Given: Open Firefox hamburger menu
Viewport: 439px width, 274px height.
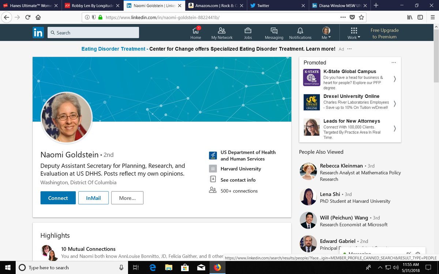Looking at the screenshot, I should (432, 17).
